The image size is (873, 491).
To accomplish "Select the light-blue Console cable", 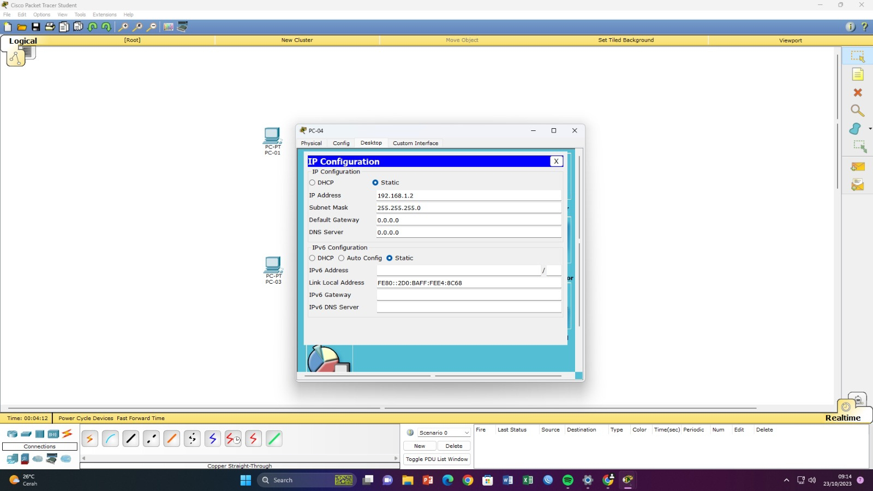I will [110, 439].
